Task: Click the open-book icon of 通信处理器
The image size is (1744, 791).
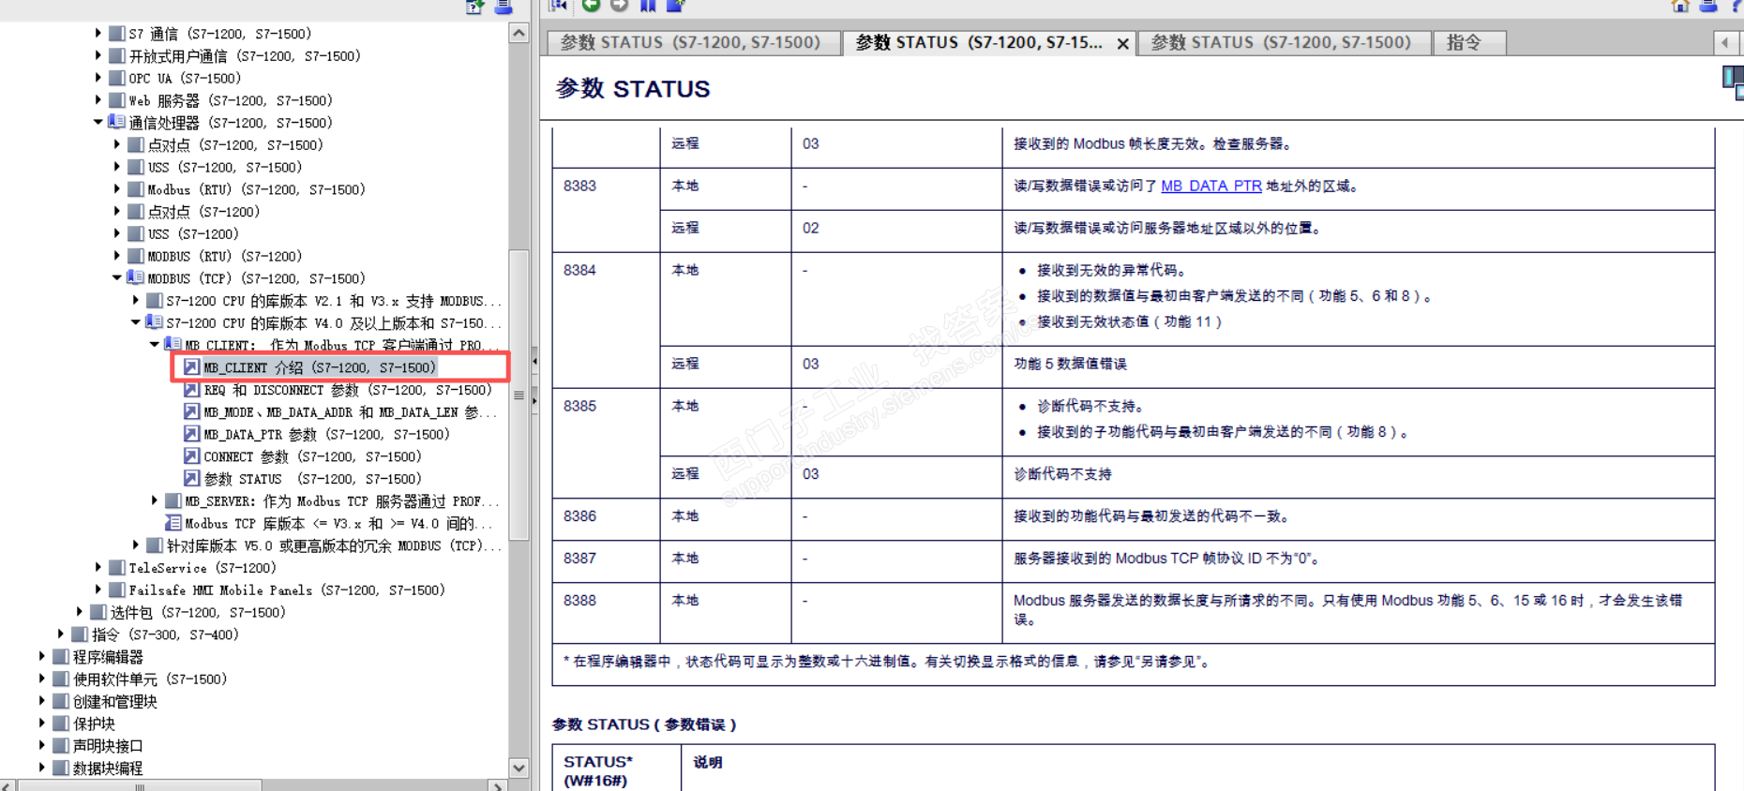Action: [116, 122]
